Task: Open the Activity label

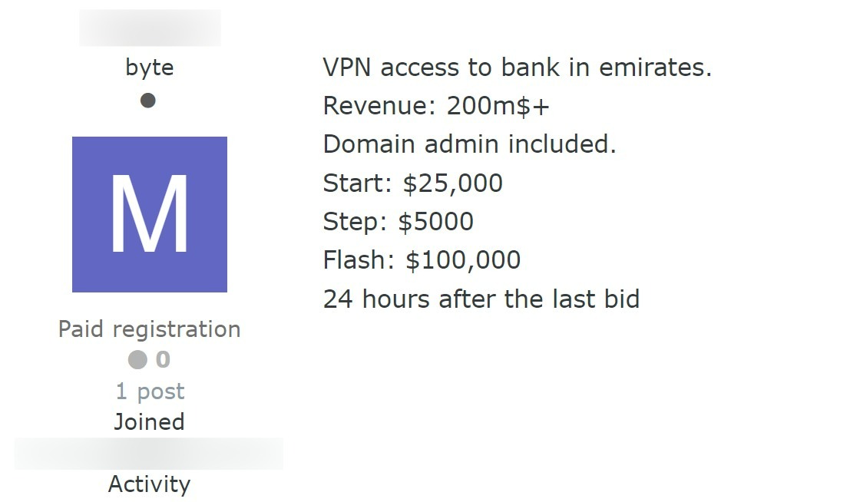Action: pyautogui.click(x=150, y=484)
